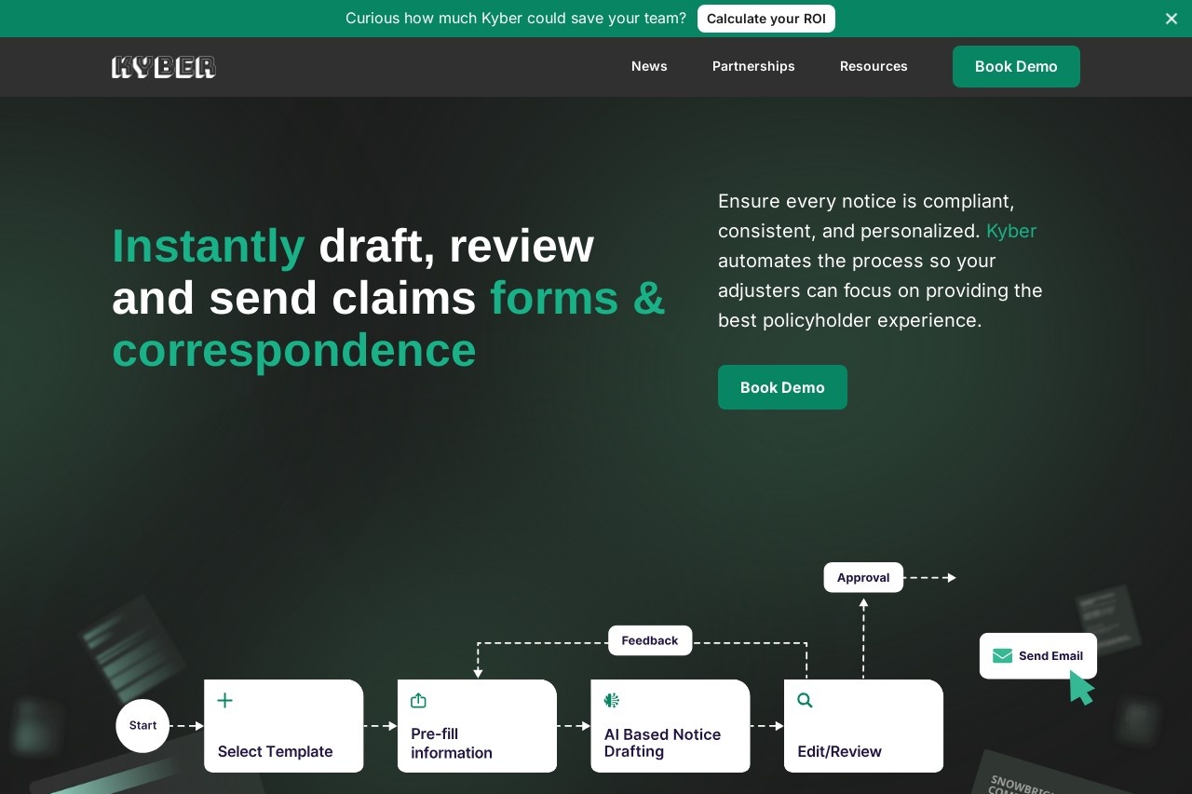
Task: Click the envelope icon beside Send Email
Action: point(1002,655)
